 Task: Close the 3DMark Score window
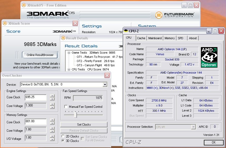coord(75,23)
